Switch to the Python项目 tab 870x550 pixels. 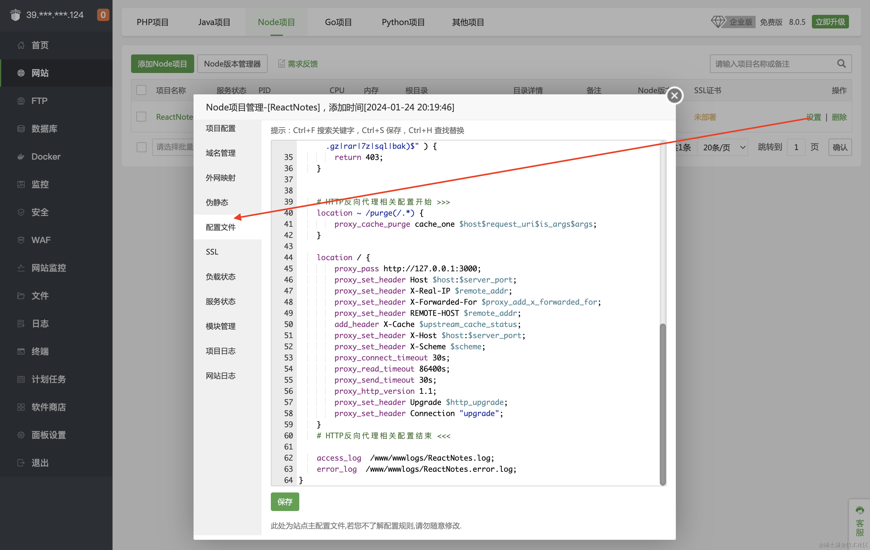403,22
